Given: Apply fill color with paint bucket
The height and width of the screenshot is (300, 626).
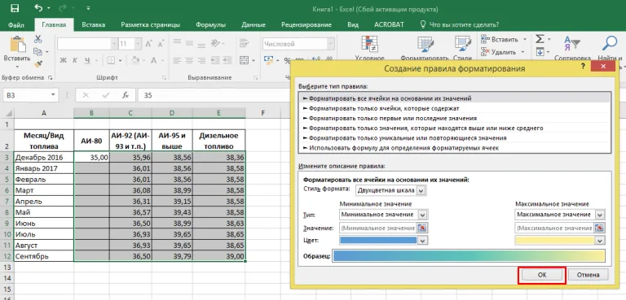Looking at the screenshot, I should point(135,60).
